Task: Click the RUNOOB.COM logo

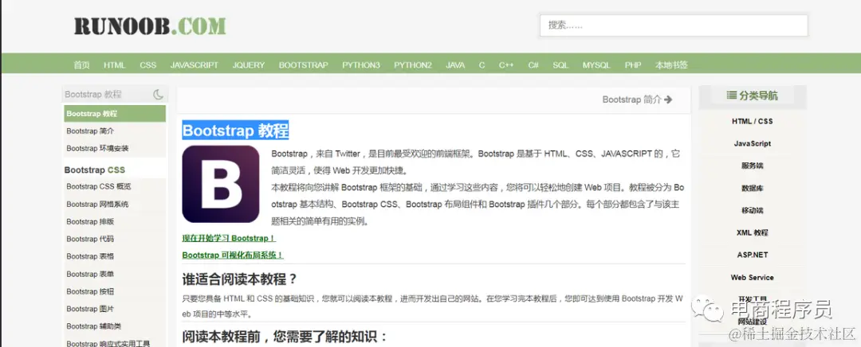Action: point(150,25)
